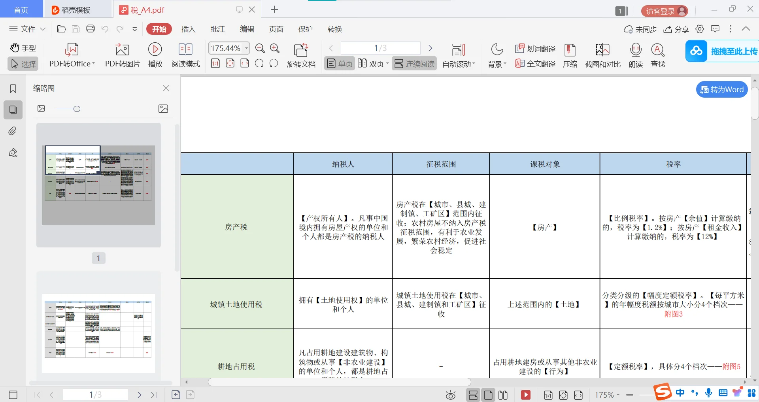Screen dimensions: 759x402
Task: Open the 文件 menu dropdown
Action: point(27,28)
